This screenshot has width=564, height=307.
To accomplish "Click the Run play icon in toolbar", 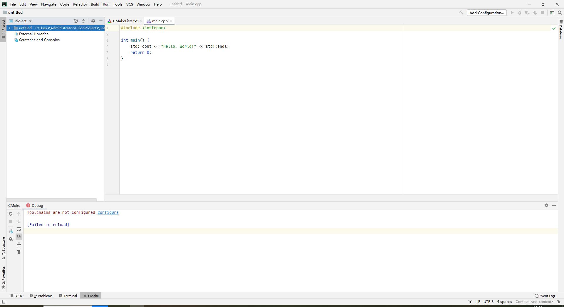I will point(512,13).
